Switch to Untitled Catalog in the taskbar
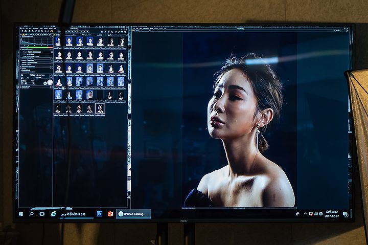This screenshot has width=368, height=245. click(133, 214)
